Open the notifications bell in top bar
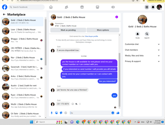 coord(153,7)
